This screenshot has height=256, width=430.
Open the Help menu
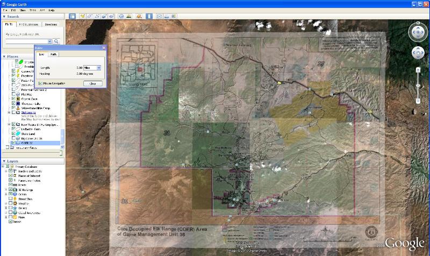click(x=51, y=10)
